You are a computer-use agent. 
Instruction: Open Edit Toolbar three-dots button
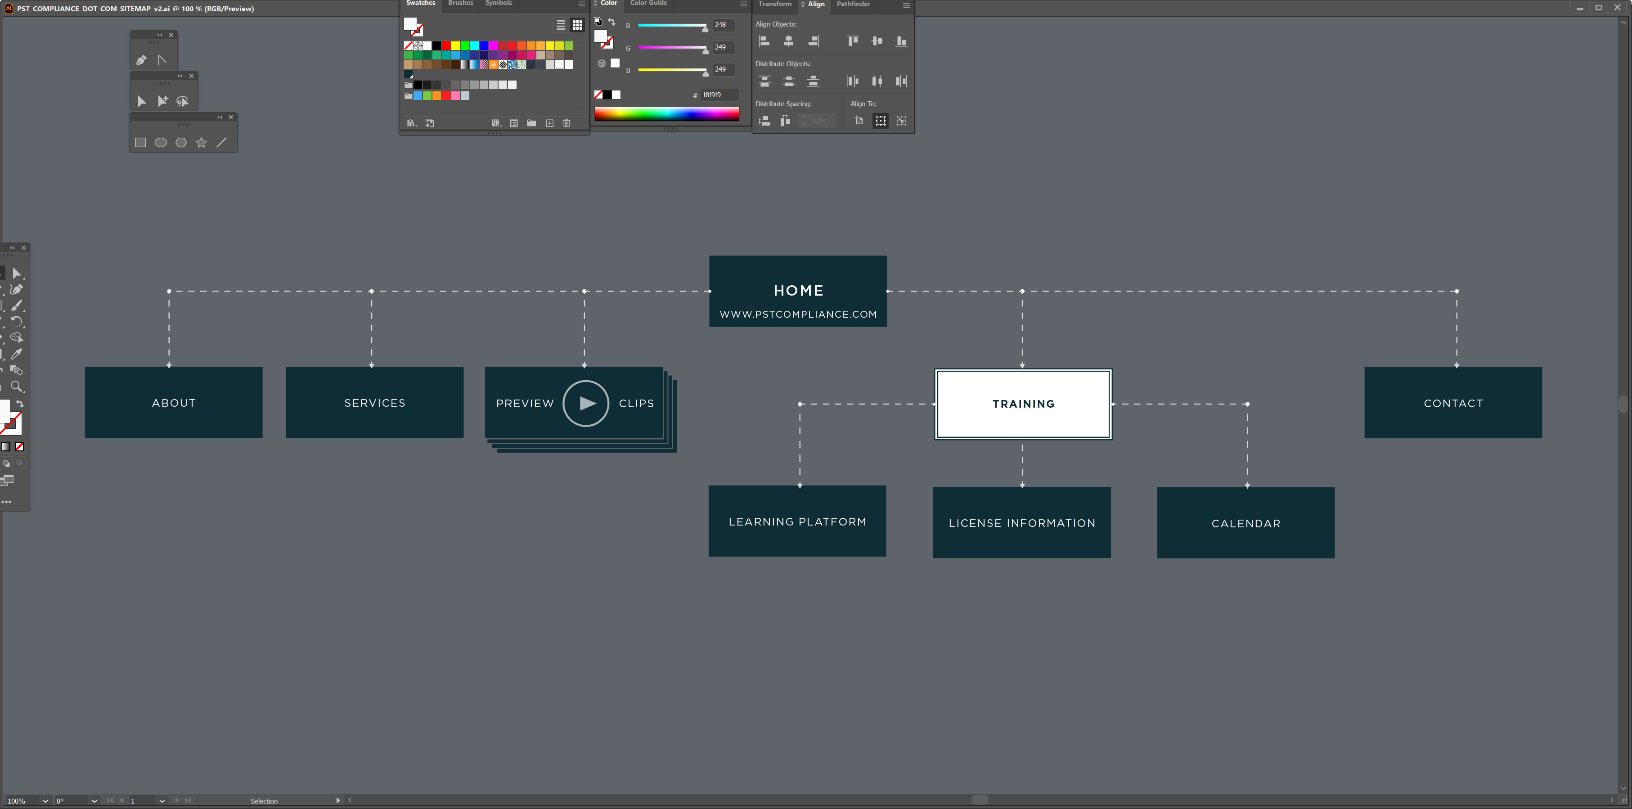pos(6,502)
